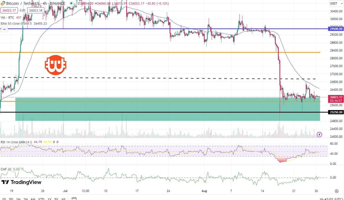The image size is (344, 200).
Task: Click the high value H26060.00
Action: (103, 4)
